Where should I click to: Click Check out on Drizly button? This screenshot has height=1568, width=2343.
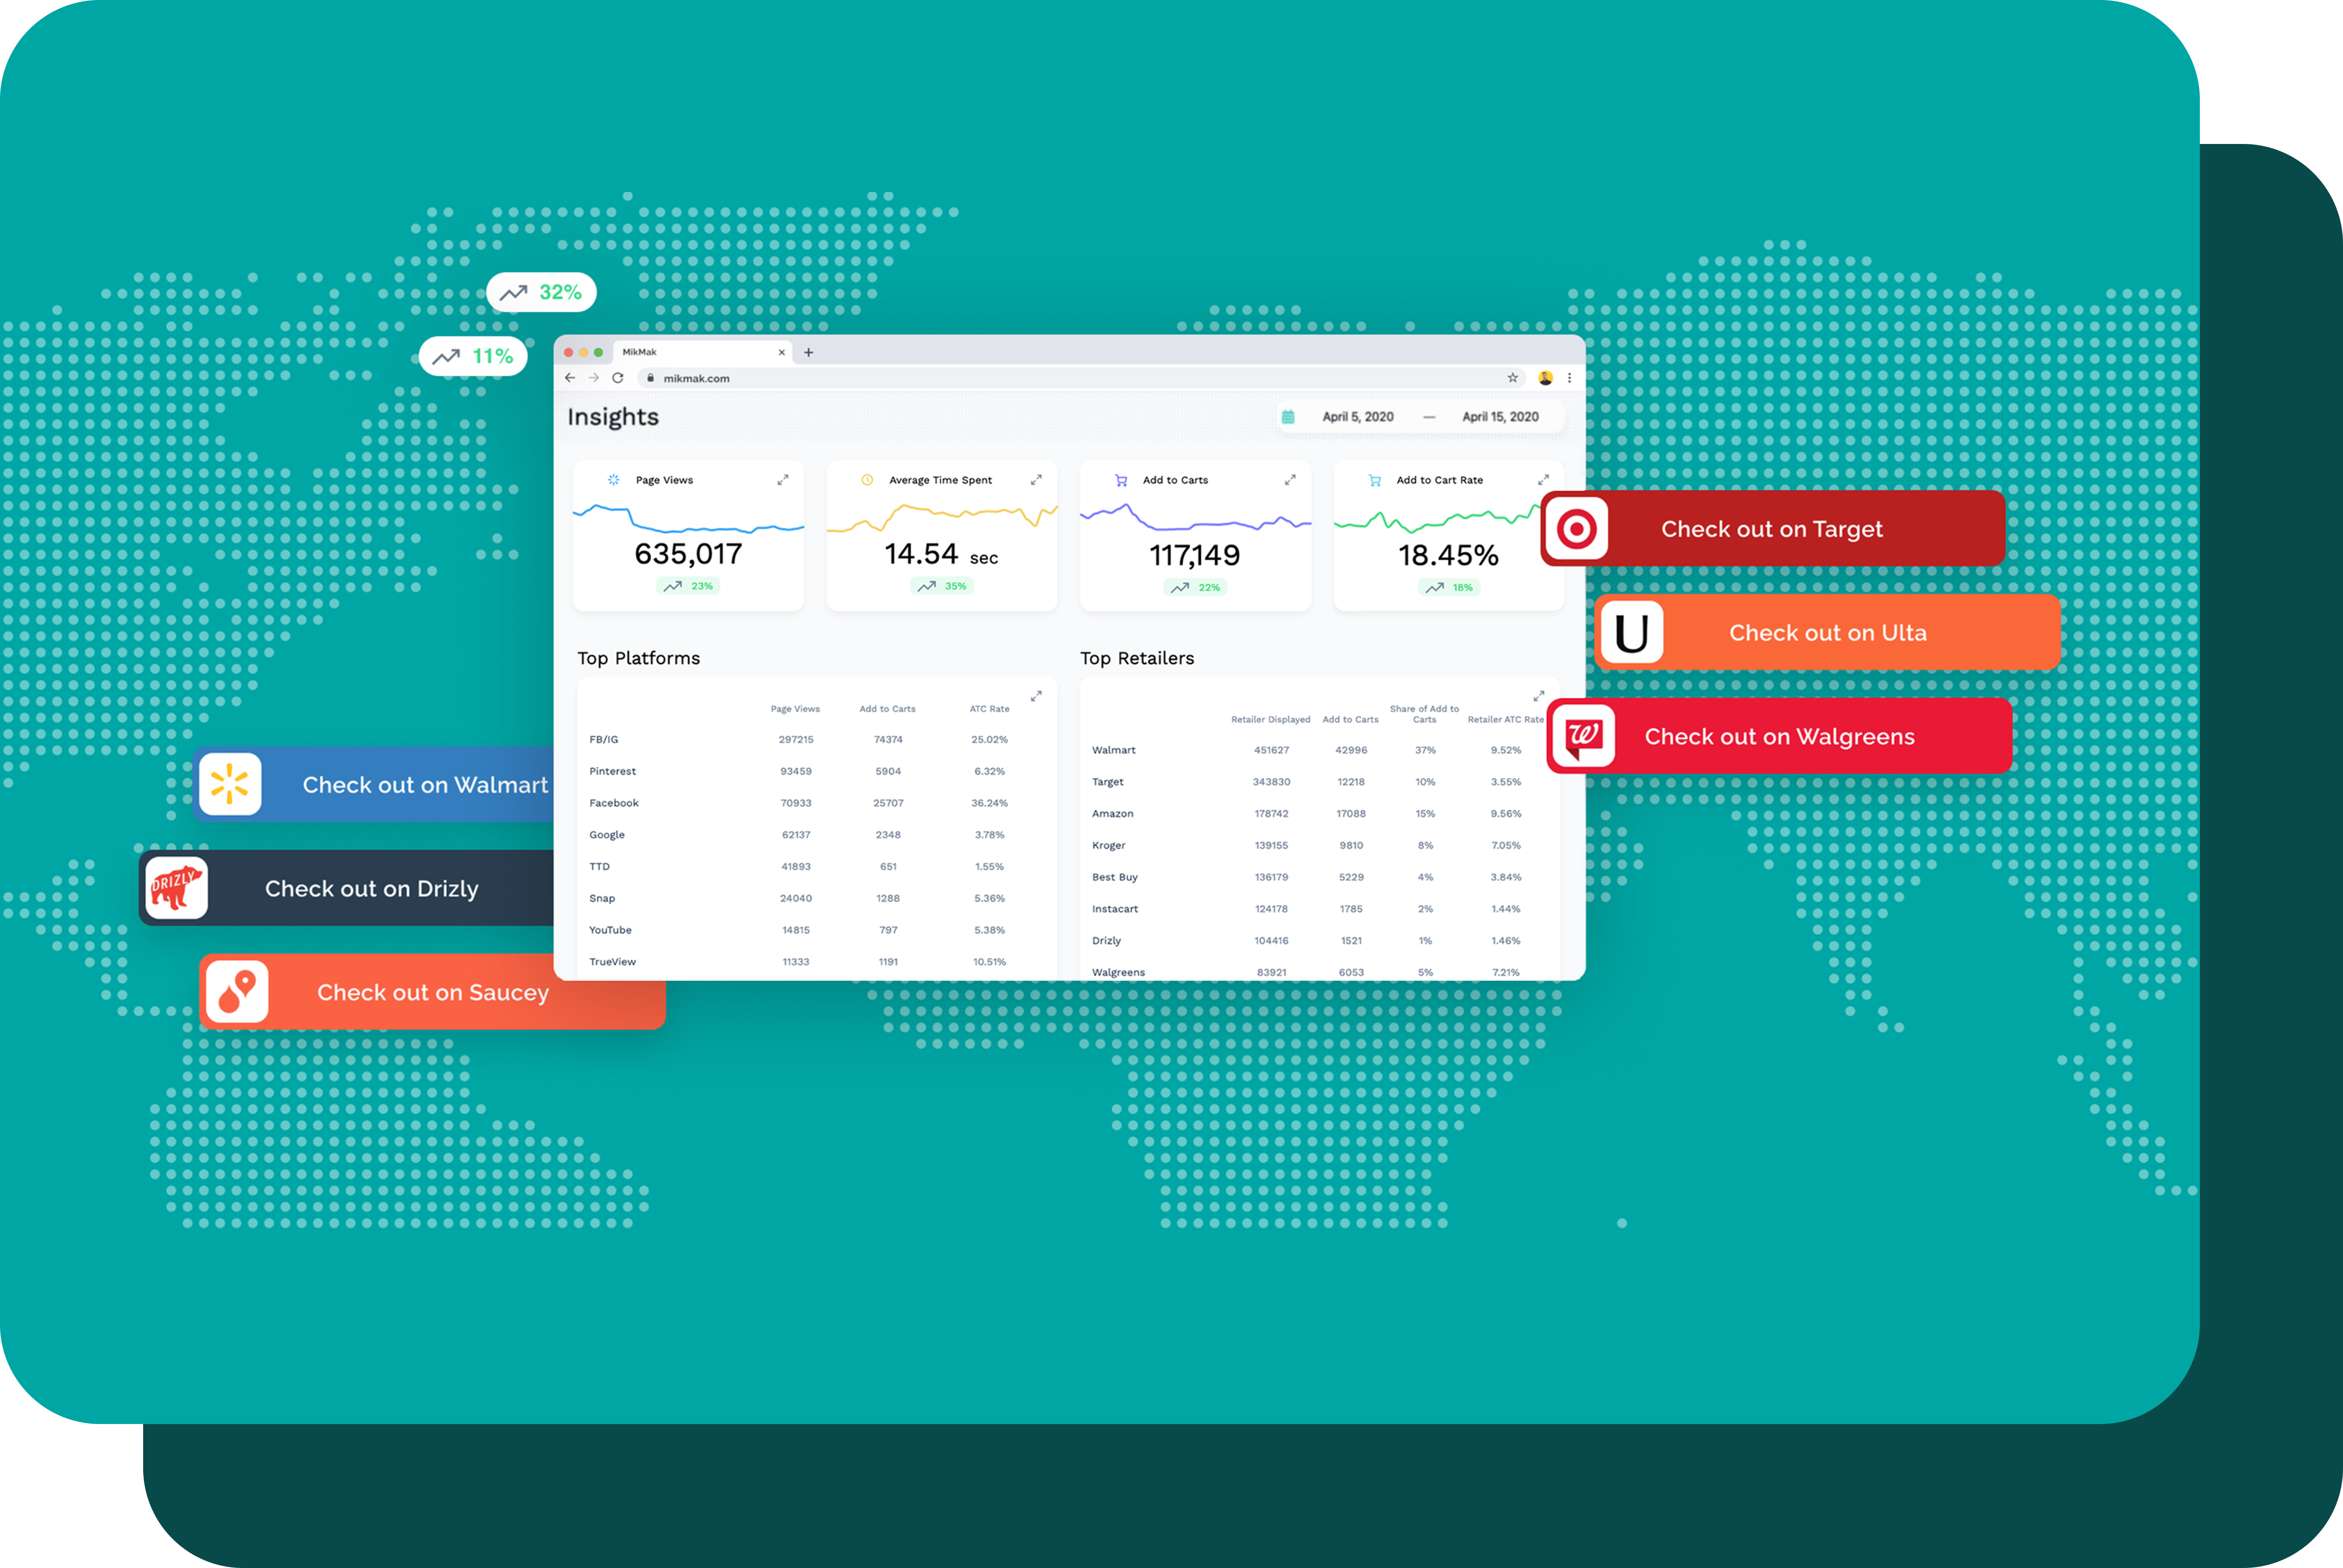(346, 888)
